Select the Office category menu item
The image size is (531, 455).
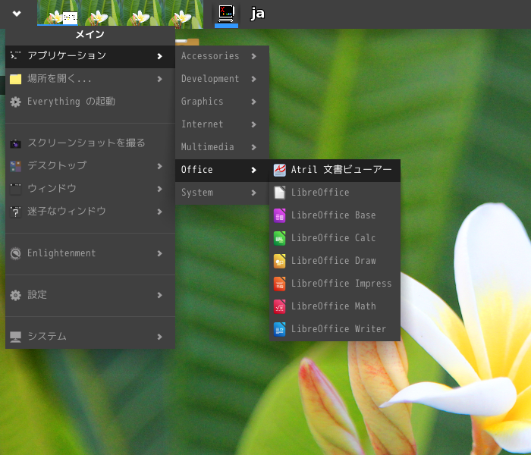222,170
